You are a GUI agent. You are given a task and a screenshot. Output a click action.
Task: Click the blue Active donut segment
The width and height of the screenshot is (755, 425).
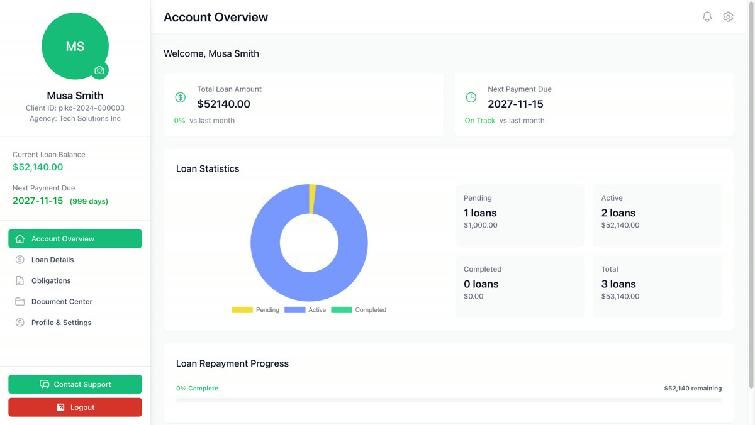coord(309,288)
